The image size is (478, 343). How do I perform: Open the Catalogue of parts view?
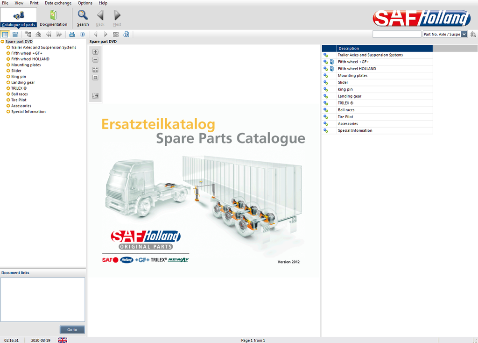coord(19,18)
